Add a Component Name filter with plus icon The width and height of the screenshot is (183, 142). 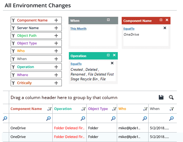[56, 20]
